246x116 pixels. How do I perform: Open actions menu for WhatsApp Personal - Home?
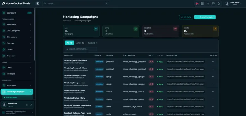[213, 62]
